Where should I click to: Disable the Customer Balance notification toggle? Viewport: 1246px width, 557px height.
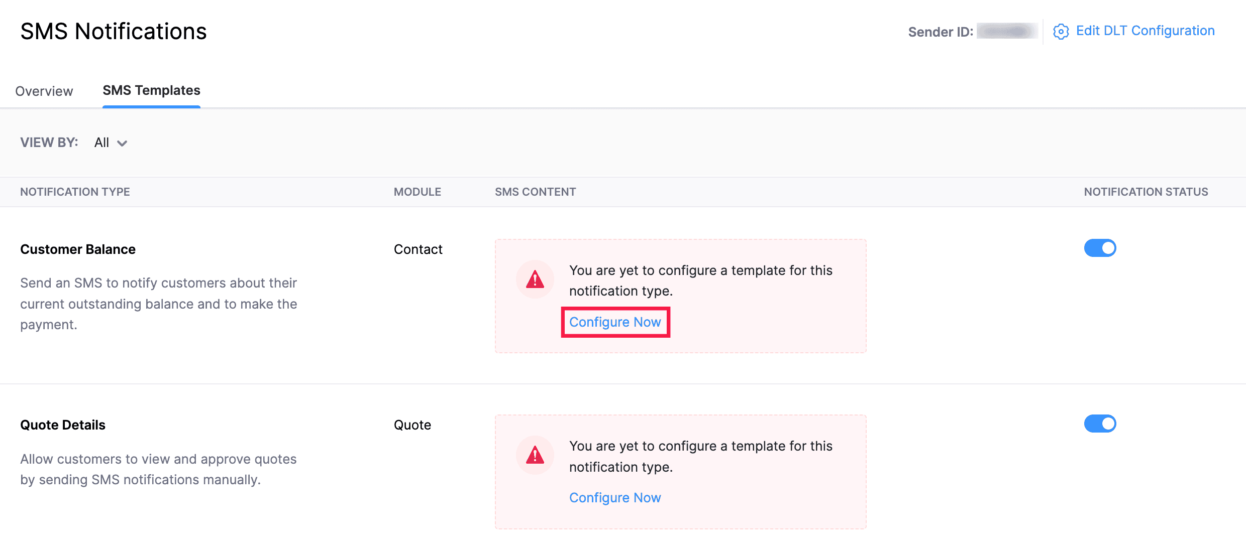click(x=1100, y=248)
